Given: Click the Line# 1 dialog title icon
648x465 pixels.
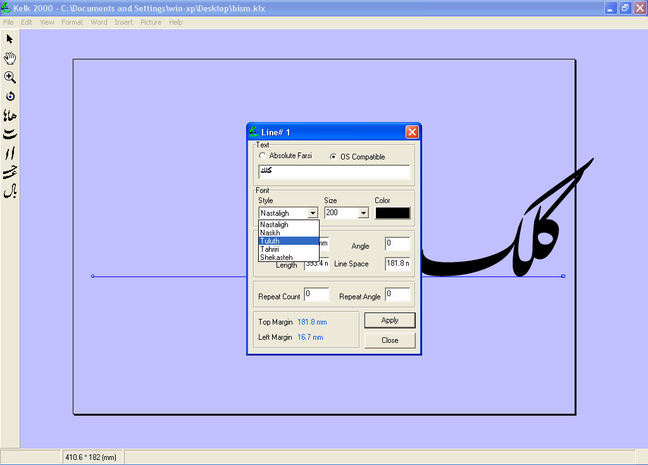Looking at the screenshot, I should [253, 132].
